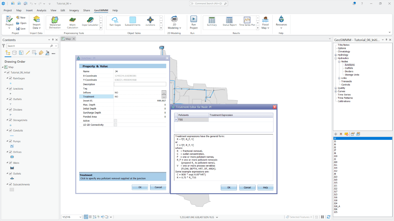Select the Width Calculation tool

pos(72,22)
